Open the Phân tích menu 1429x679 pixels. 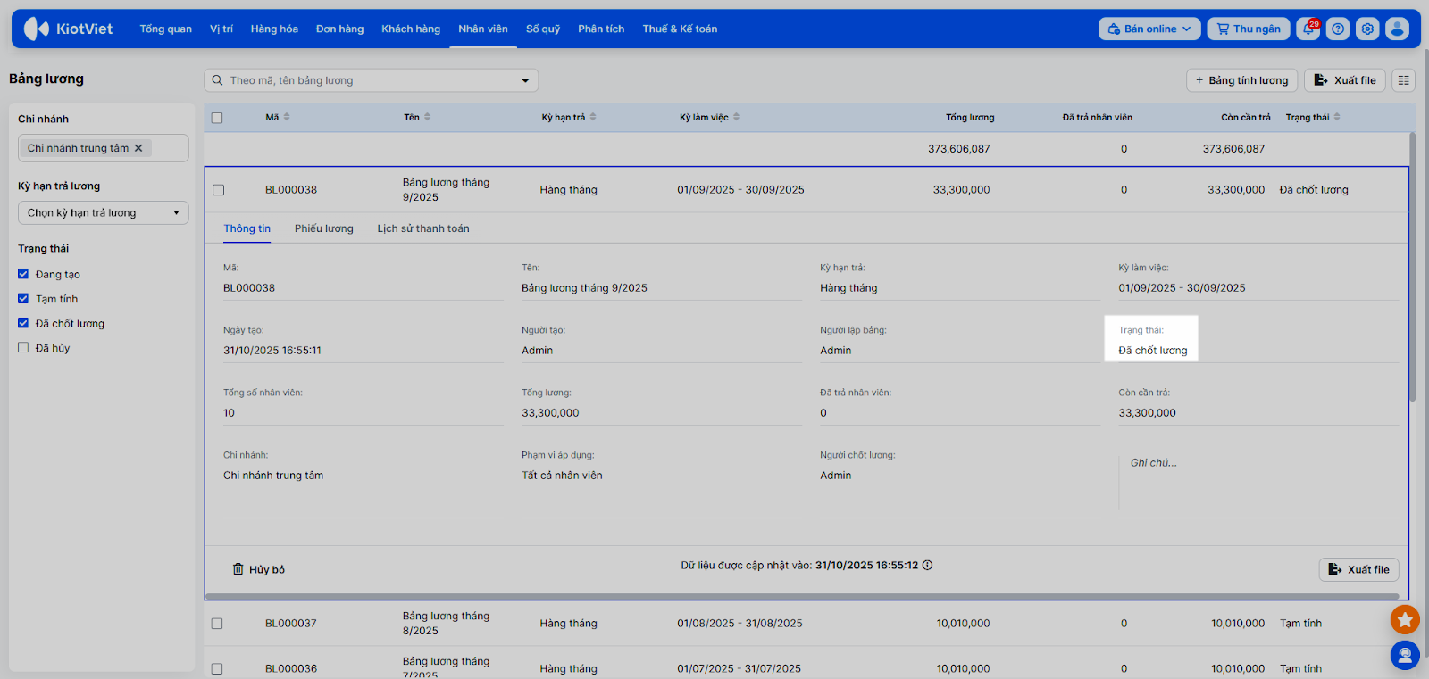point(601,29)
